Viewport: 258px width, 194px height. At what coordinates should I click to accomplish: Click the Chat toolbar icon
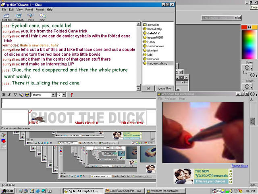click(43, 17)
